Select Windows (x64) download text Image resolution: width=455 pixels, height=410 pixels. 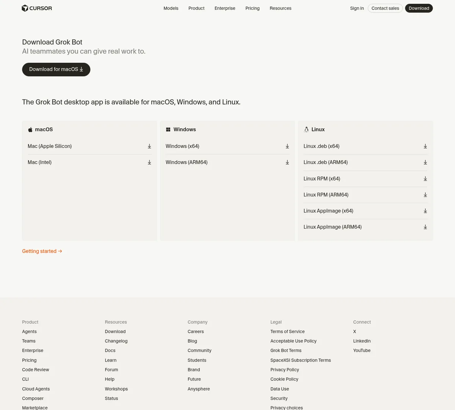point(182,146)
